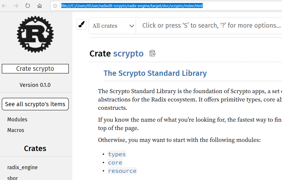284x182 pixels.
Task: Jump to Macros section
Action: tap(16, 130)
